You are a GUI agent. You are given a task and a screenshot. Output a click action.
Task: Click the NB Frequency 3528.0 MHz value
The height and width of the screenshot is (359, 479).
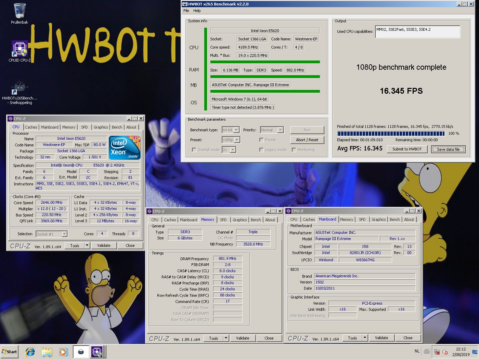(253, 244)
